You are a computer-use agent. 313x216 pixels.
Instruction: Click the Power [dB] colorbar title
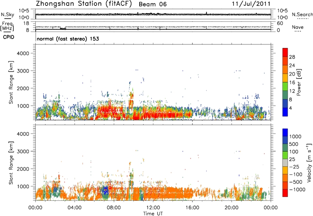click(x=299, y=82)
